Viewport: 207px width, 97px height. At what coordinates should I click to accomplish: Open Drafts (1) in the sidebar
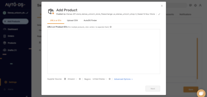coord(12,50)
